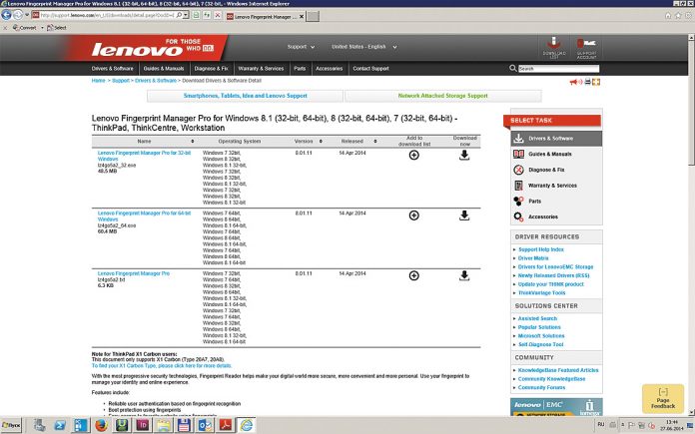Switch to Network Attached Storage Support tab

(x=442, y=96)
